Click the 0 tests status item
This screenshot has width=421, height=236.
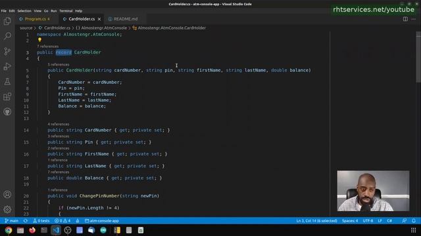click(41, 221)
